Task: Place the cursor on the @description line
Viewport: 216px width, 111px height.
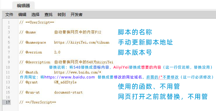Action: click(x=66, y=62)
